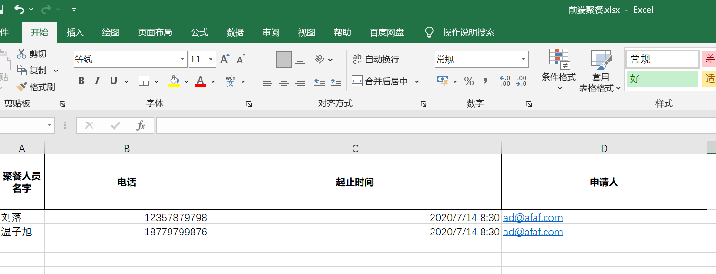Viewport: 716px width, 274px height.
Task: Open the Merge & Center dropdown arrow
Action: [x=417, y=81]
